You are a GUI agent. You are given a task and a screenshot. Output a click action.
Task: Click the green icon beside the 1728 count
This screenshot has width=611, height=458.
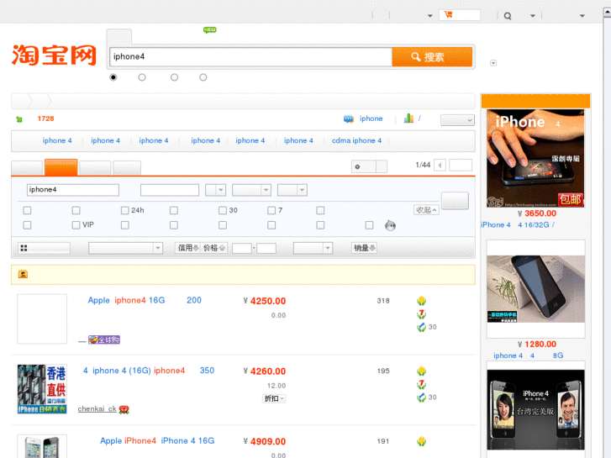[19, 119]
